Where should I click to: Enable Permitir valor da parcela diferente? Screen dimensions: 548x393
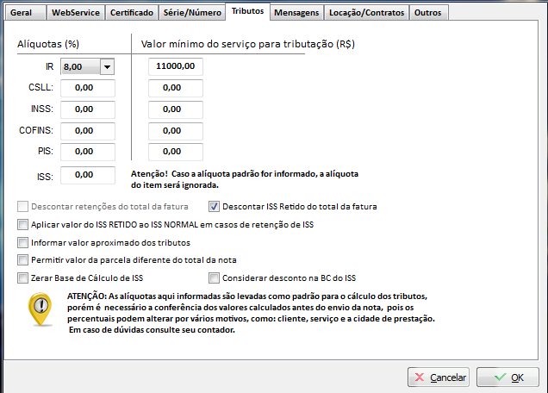tap(23, 260)
